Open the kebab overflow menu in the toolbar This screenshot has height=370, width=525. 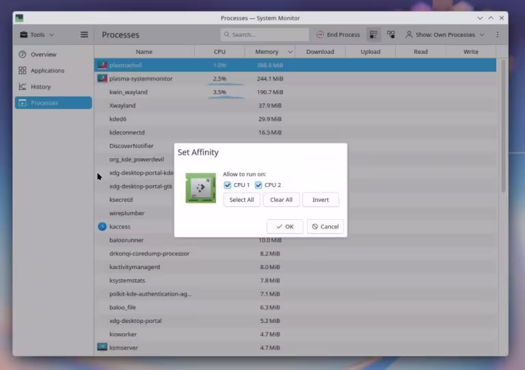(x=498, y=34)
